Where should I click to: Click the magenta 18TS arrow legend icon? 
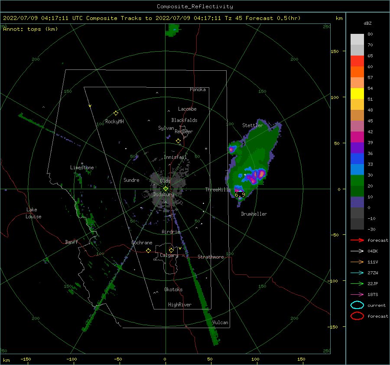[357, 295]
